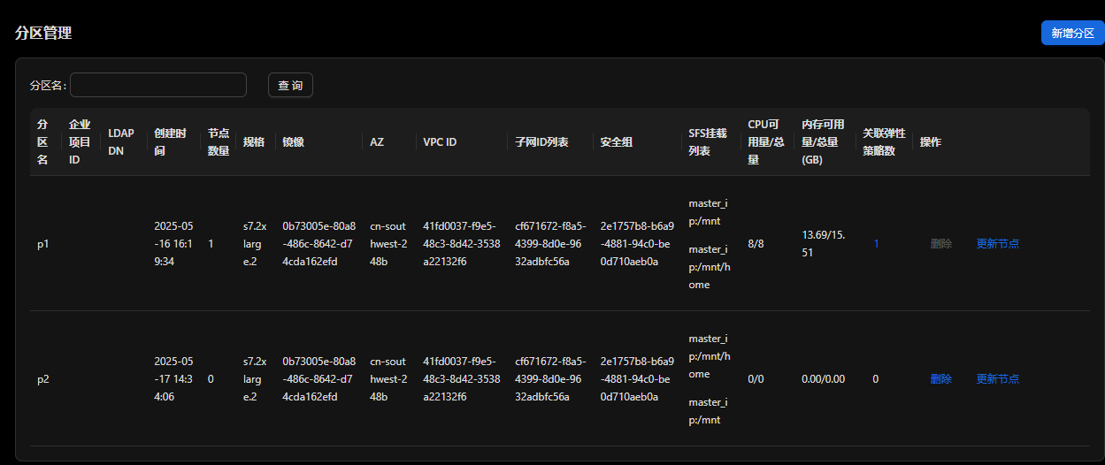Screen dimensions: 1105x465
Task: Select the LDAP DN column header
Action: click(121, 141)
